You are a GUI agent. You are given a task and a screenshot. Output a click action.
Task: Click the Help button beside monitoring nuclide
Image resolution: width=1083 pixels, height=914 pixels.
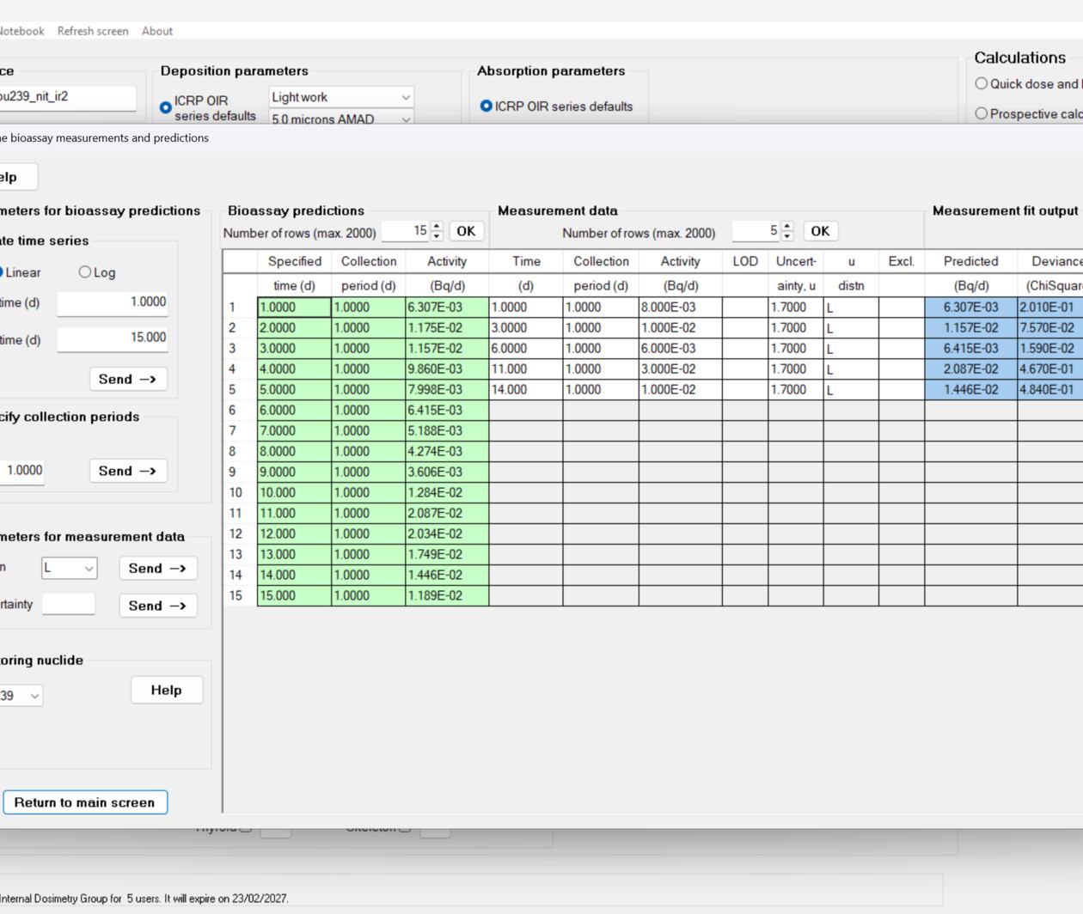(x=166, y=690)
